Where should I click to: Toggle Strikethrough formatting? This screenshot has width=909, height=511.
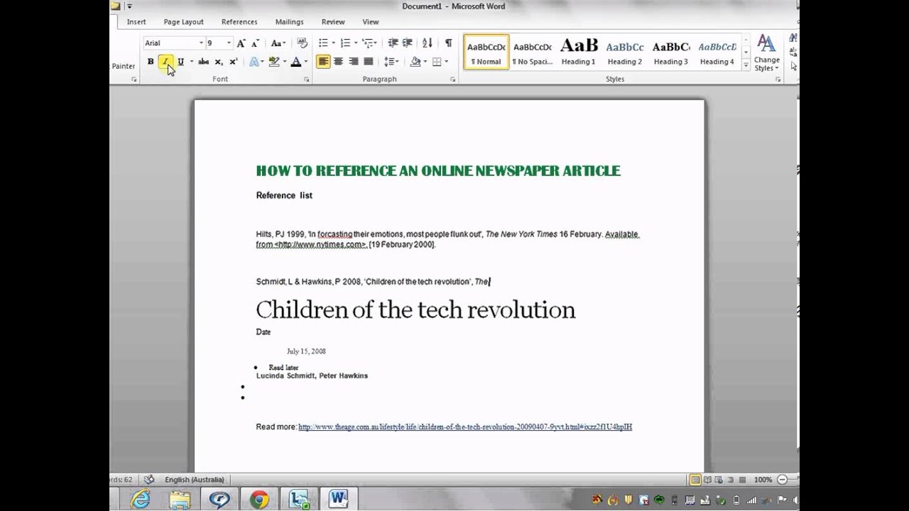(x=204, y=62)
